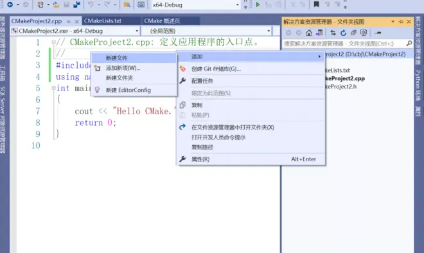This screenshot has height=253, width=424.
Task: Select 新建文件 from submenu
Action: click(134, 58)
